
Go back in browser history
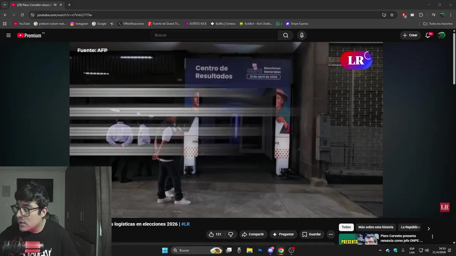(x=5, y=15)
